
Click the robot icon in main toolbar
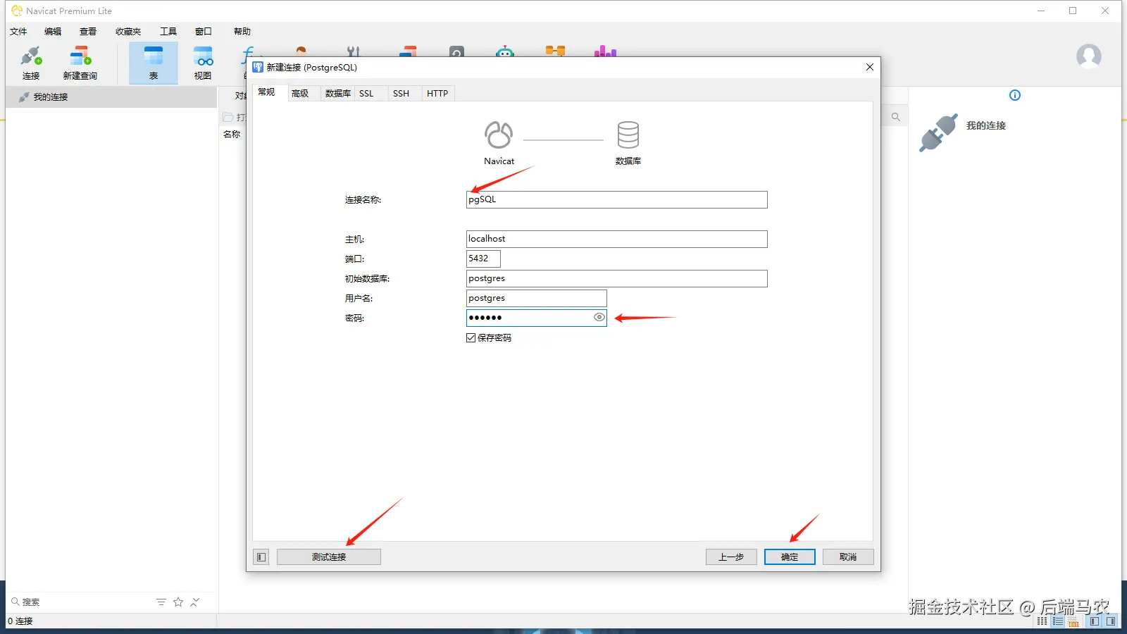point(505,52)
